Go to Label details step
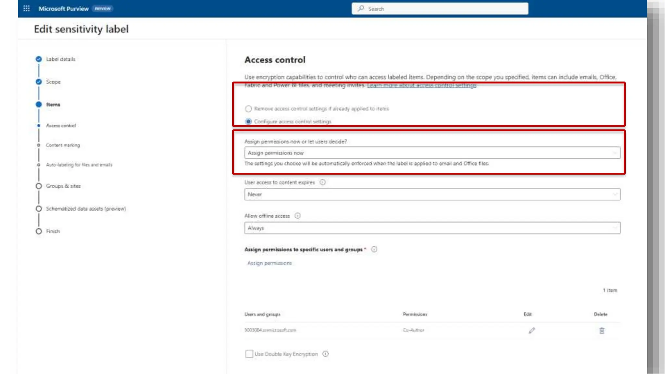 click(60, 59)
